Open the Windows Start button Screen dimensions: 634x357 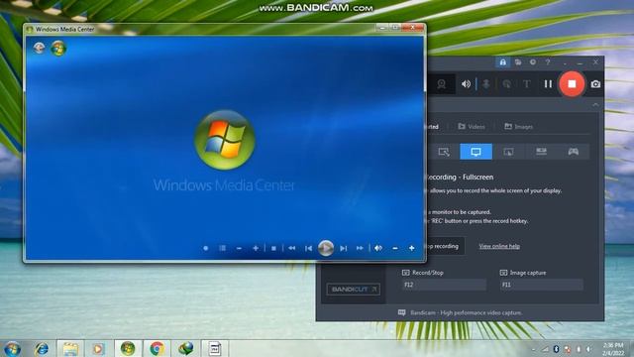click(x=12, y=349)
